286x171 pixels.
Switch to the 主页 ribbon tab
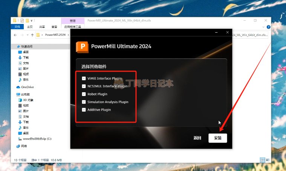point(30,27)
